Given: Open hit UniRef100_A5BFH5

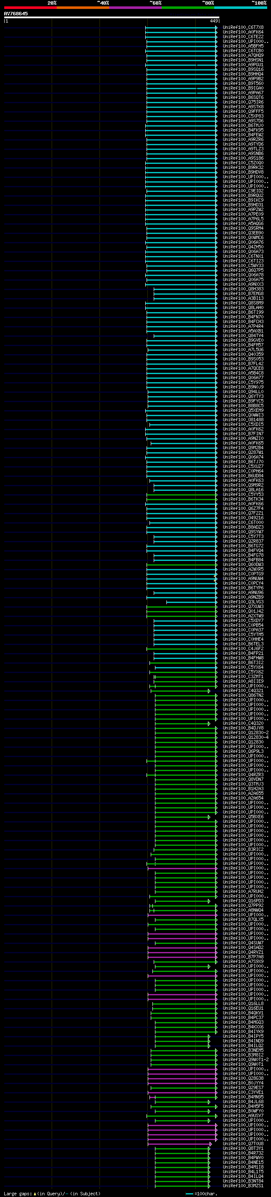Looking at the screenshot, I should pos(243,46).
